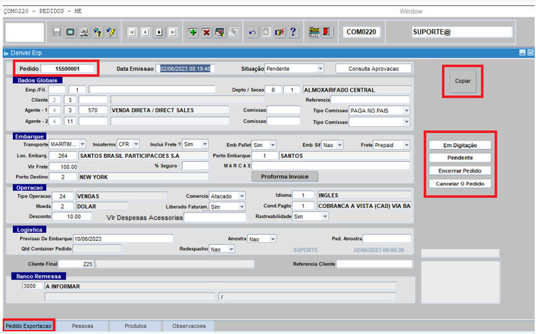Open the Agente 2 Tipo Comissao dropdown
Viewport: 536px width, 334px height.
pyautogui.click(x=406, y=122)
